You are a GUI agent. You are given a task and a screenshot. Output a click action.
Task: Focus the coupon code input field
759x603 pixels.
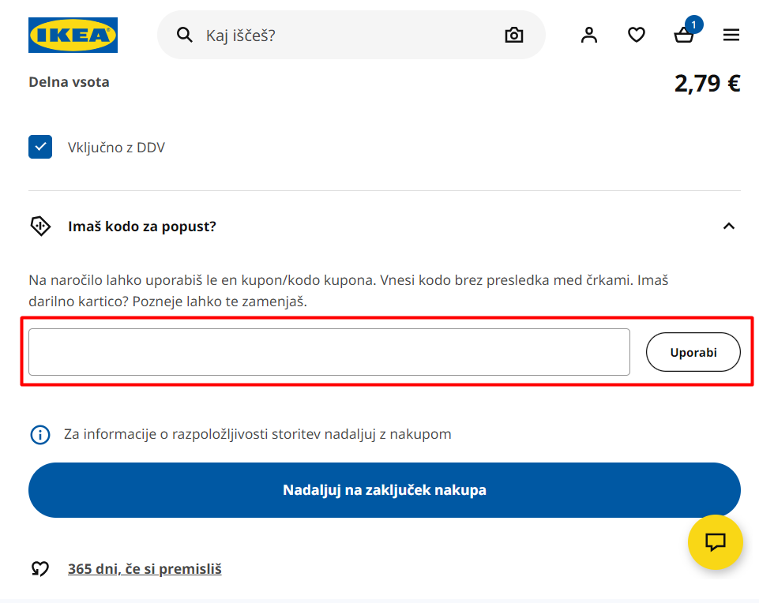coord(329,352)
